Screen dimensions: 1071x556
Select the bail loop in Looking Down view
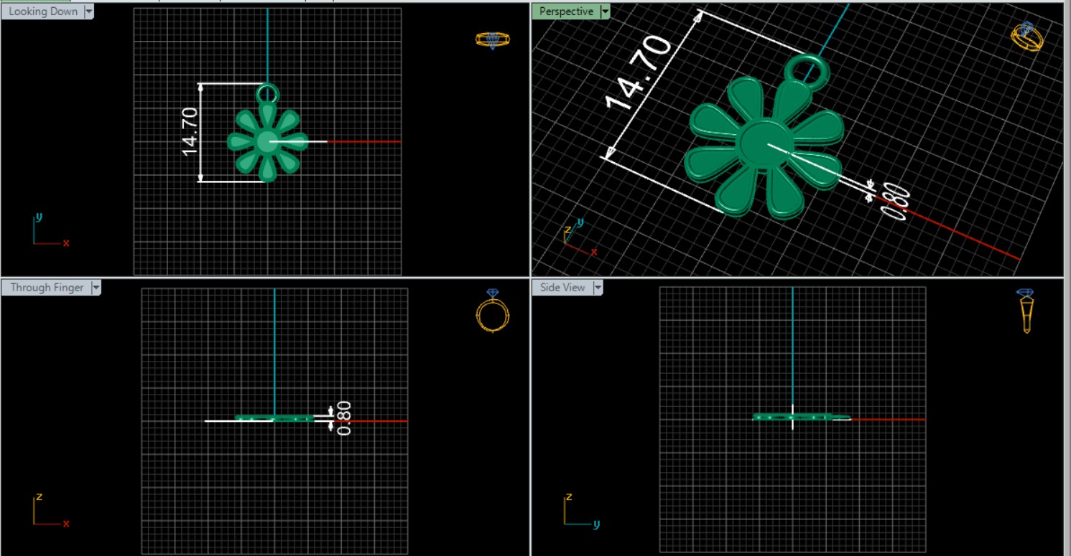pos(267,93)
